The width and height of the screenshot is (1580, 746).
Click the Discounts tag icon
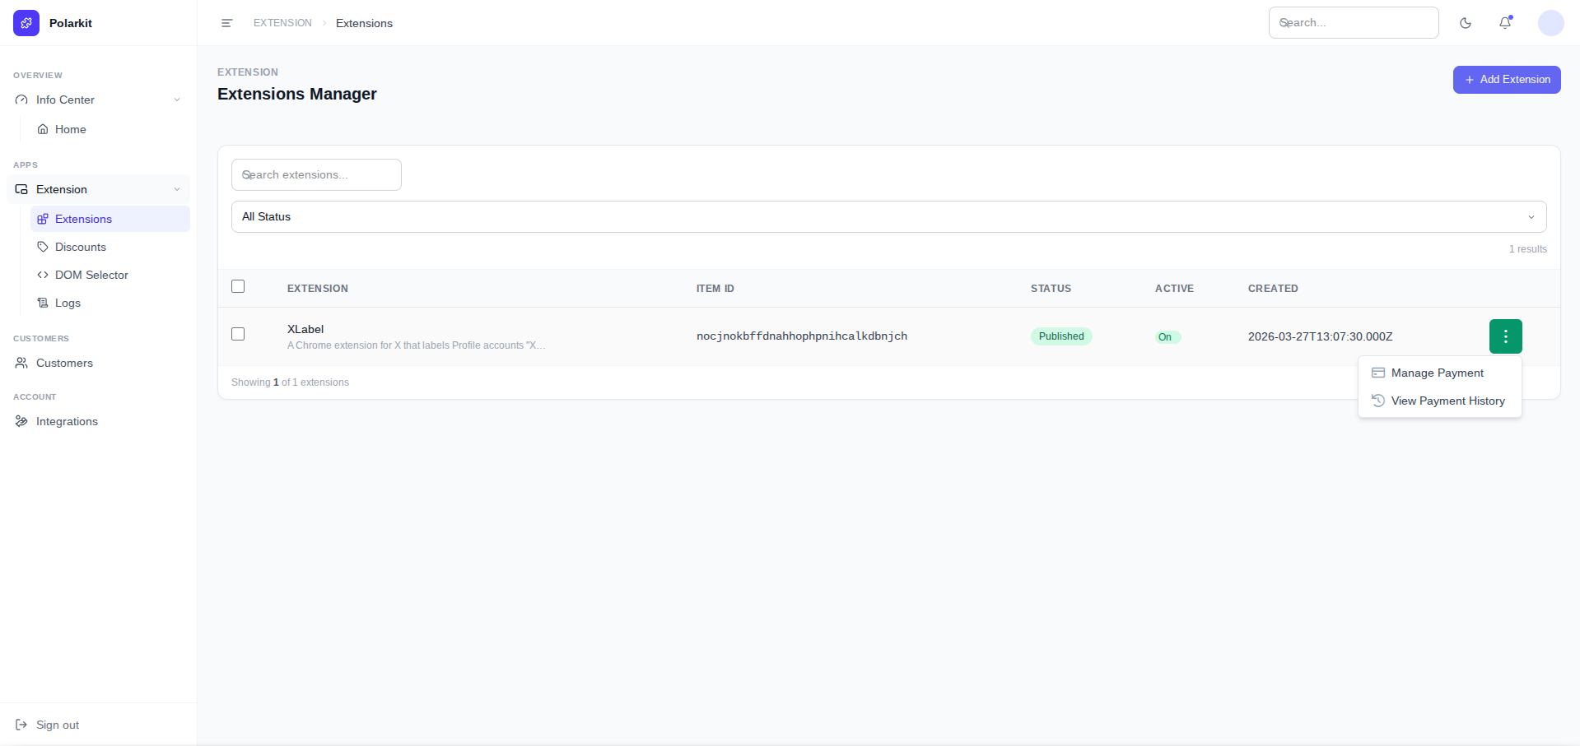pyautogui.click(x=43, y=247)
